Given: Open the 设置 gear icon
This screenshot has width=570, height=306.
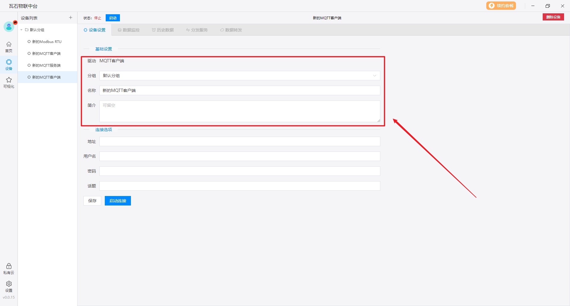Looking at the screenshot, I should click(9, 286).
